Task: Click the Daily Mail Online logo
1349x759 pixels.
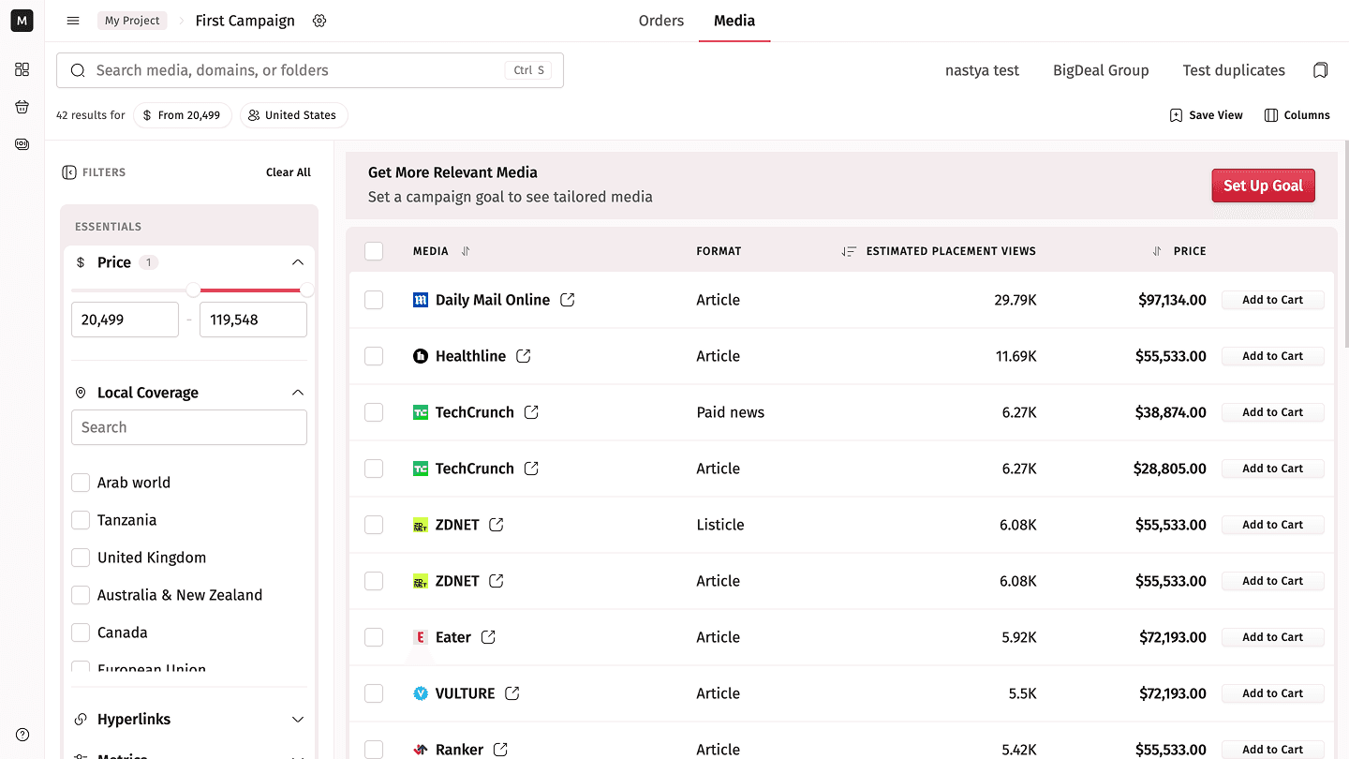Action: click(421, 300)
